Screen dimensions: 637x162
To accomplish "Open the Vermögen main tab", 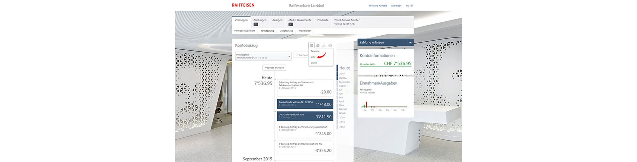I will (x=241, y=22).
